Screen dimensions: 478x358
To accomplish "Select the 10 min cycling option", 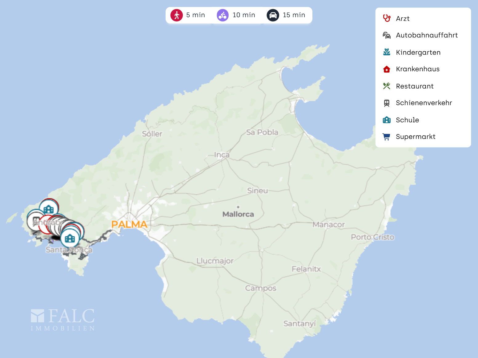I will 236,15.
